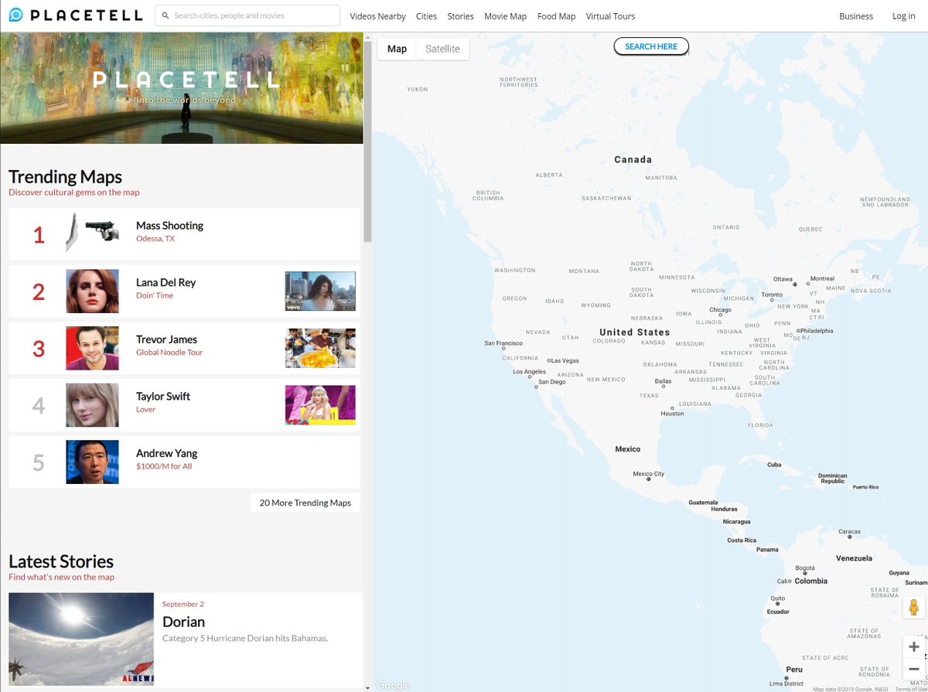This screenshot has height=692, width=928.
Task: Click Lover subtitle text
Action: [x=145, y=410]
